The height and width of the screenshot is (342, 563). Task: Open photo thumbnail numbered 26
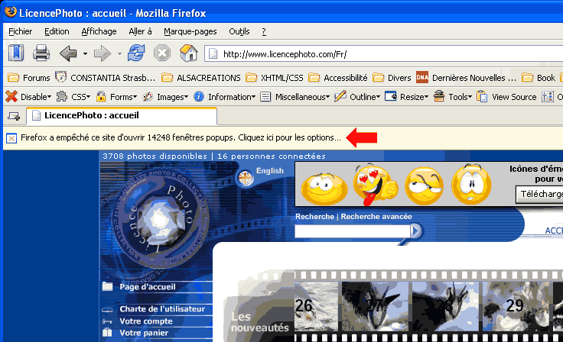317,306
